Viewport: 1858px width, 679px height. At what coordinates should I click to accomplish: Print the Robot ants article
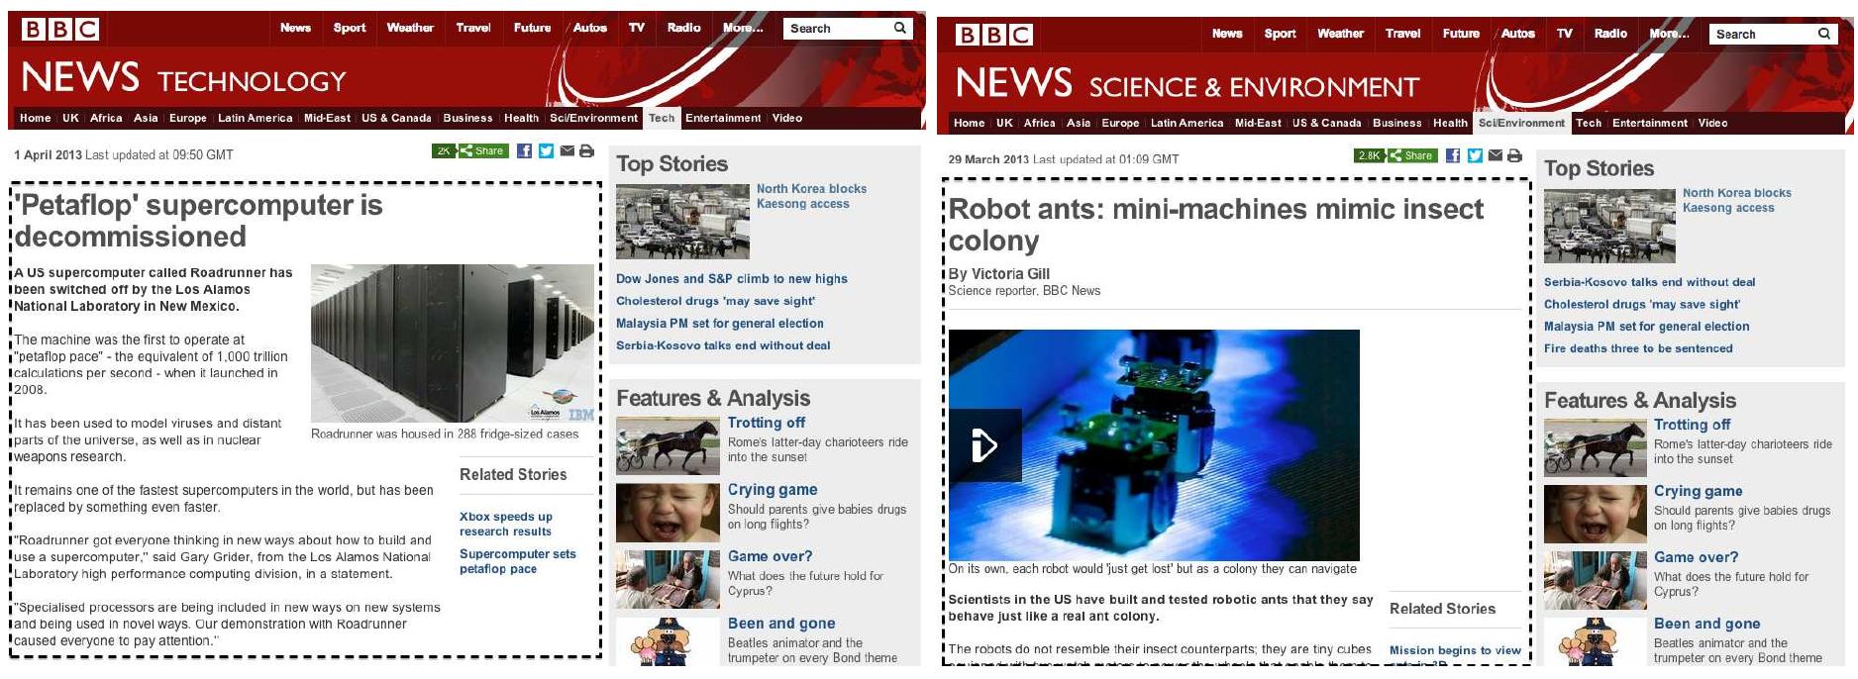1514,155
